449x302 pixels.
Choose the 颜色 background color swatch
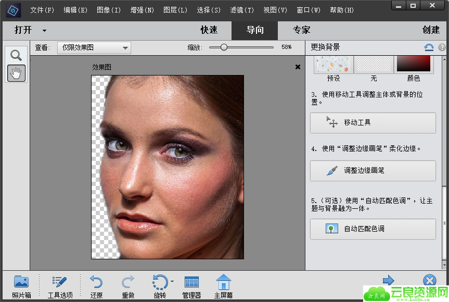pos(413,64)
